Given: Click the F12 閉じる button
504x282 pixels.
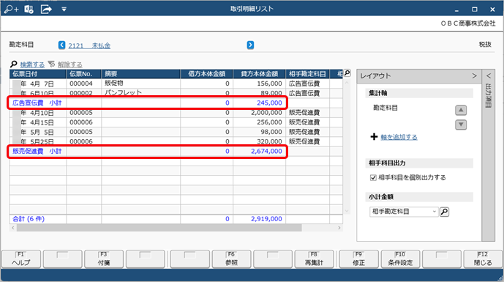Looking at the screenshot, I should (x=483, y=259).
